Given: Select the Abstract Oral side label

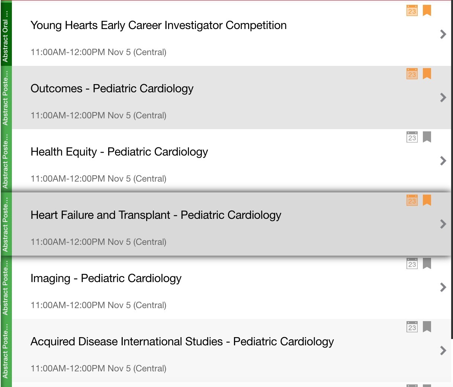Looking at the screenshot, I should click(6, 34).
